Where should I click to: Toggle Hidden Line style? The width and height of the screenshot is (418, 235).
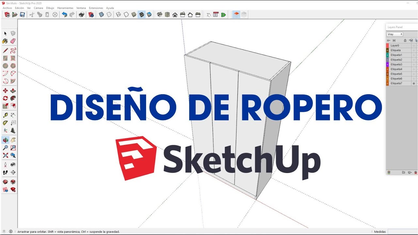(x=126, y=14)
